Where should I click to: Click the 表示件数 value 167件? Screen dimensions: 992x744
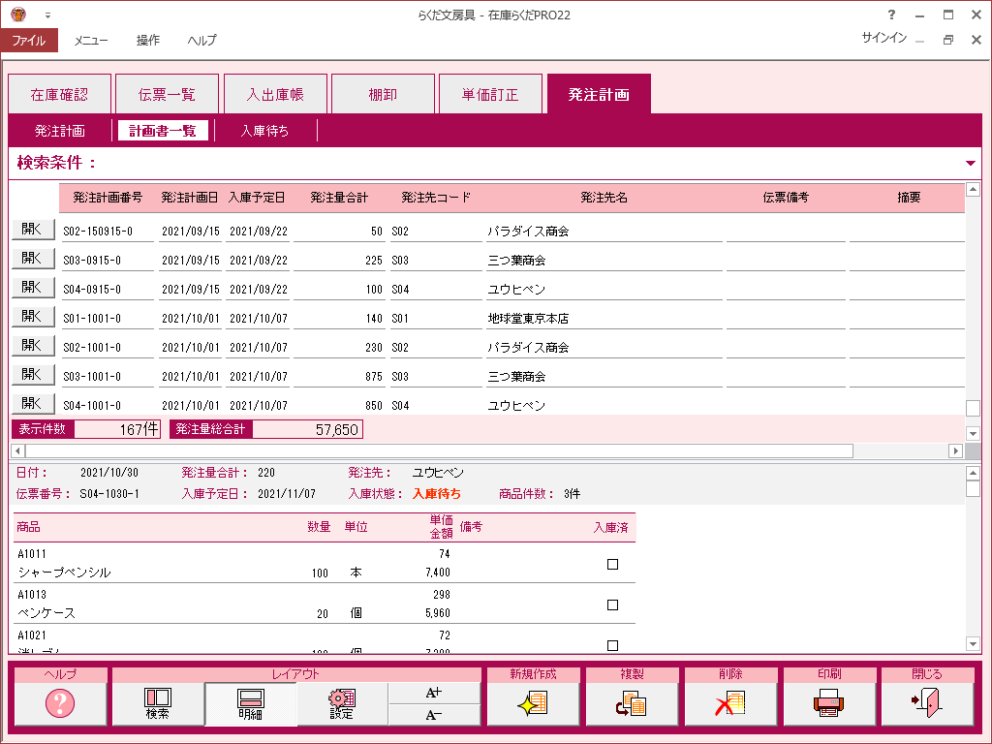[117, 429]
